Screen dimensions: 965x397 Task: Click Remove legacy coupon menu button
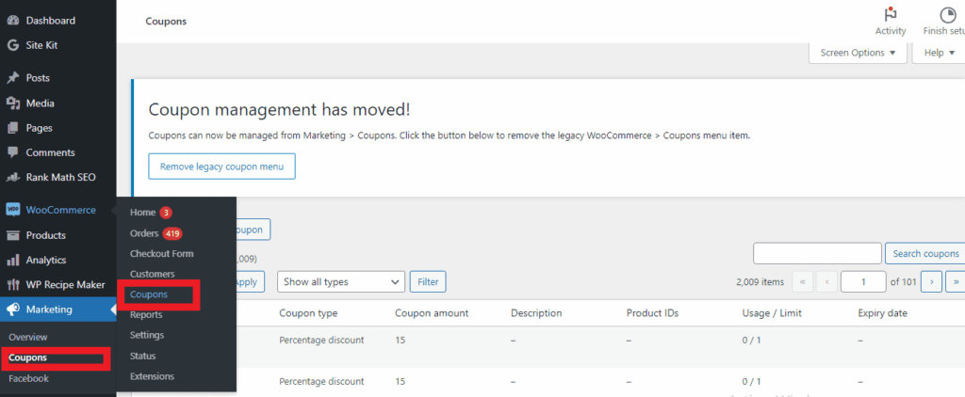[x=221, y=167]
